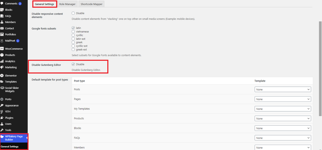
Task: Click the Comments speech bubble icon
Action: coord(2,4)
